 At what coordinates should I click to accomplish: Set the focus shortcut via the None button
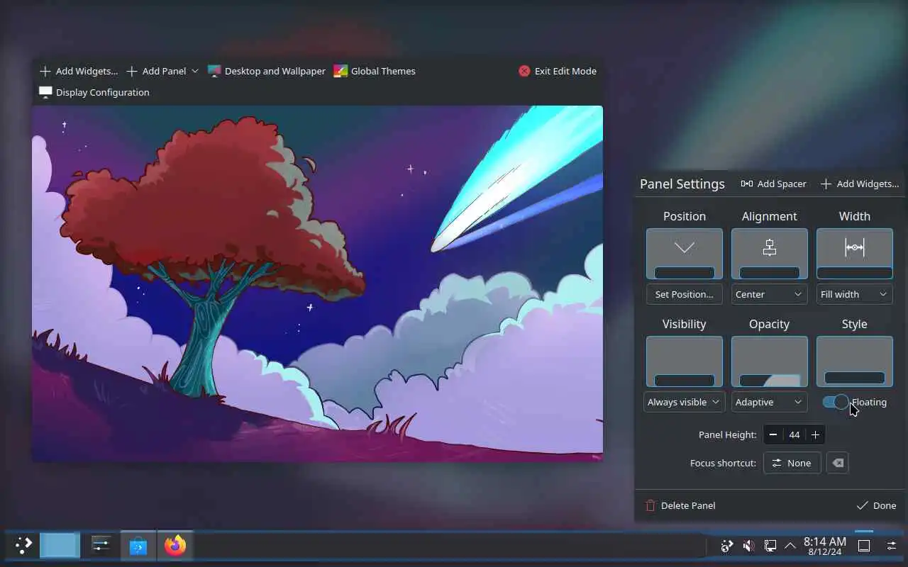point(792,463)
